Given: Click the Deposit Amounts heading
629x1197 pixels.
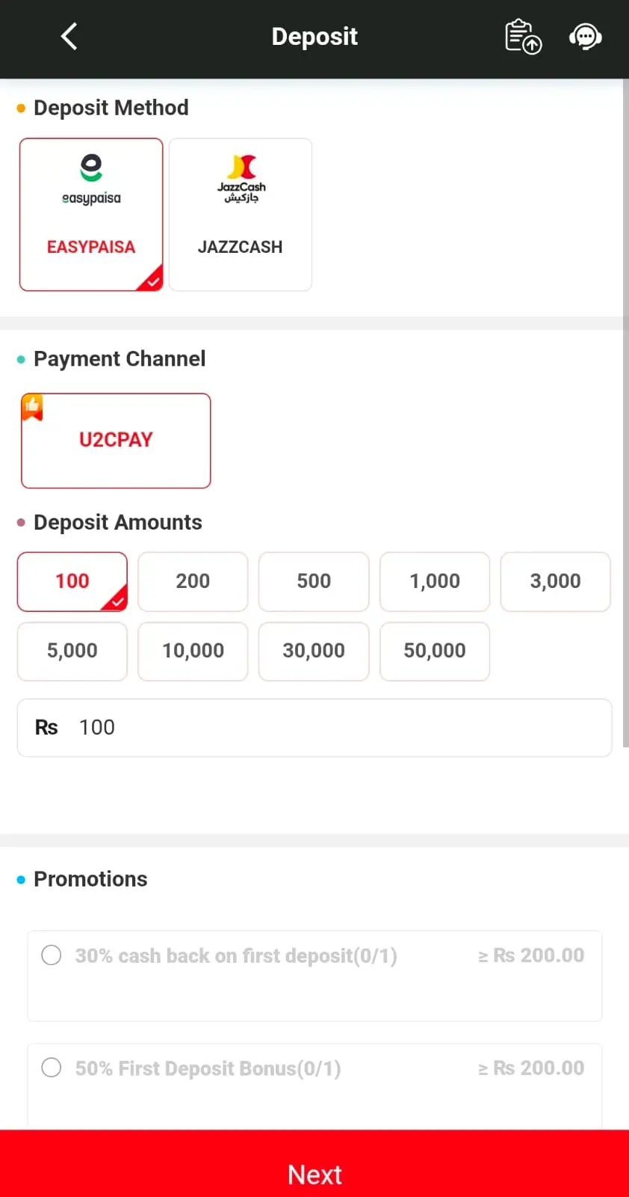Looking at the screenshot, I should coord(118,522).
